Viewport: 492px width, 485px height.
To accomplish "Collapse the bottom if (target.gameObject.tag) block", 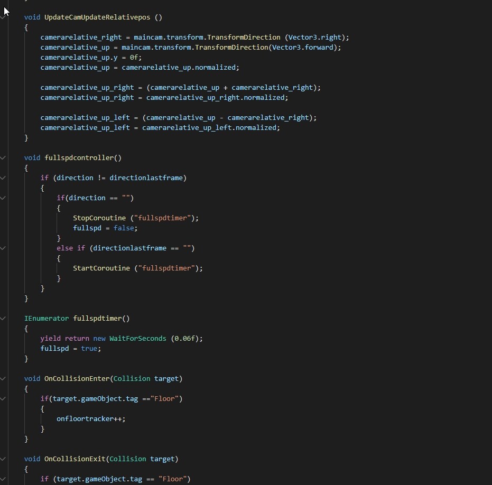I will [x=4, y=479].
